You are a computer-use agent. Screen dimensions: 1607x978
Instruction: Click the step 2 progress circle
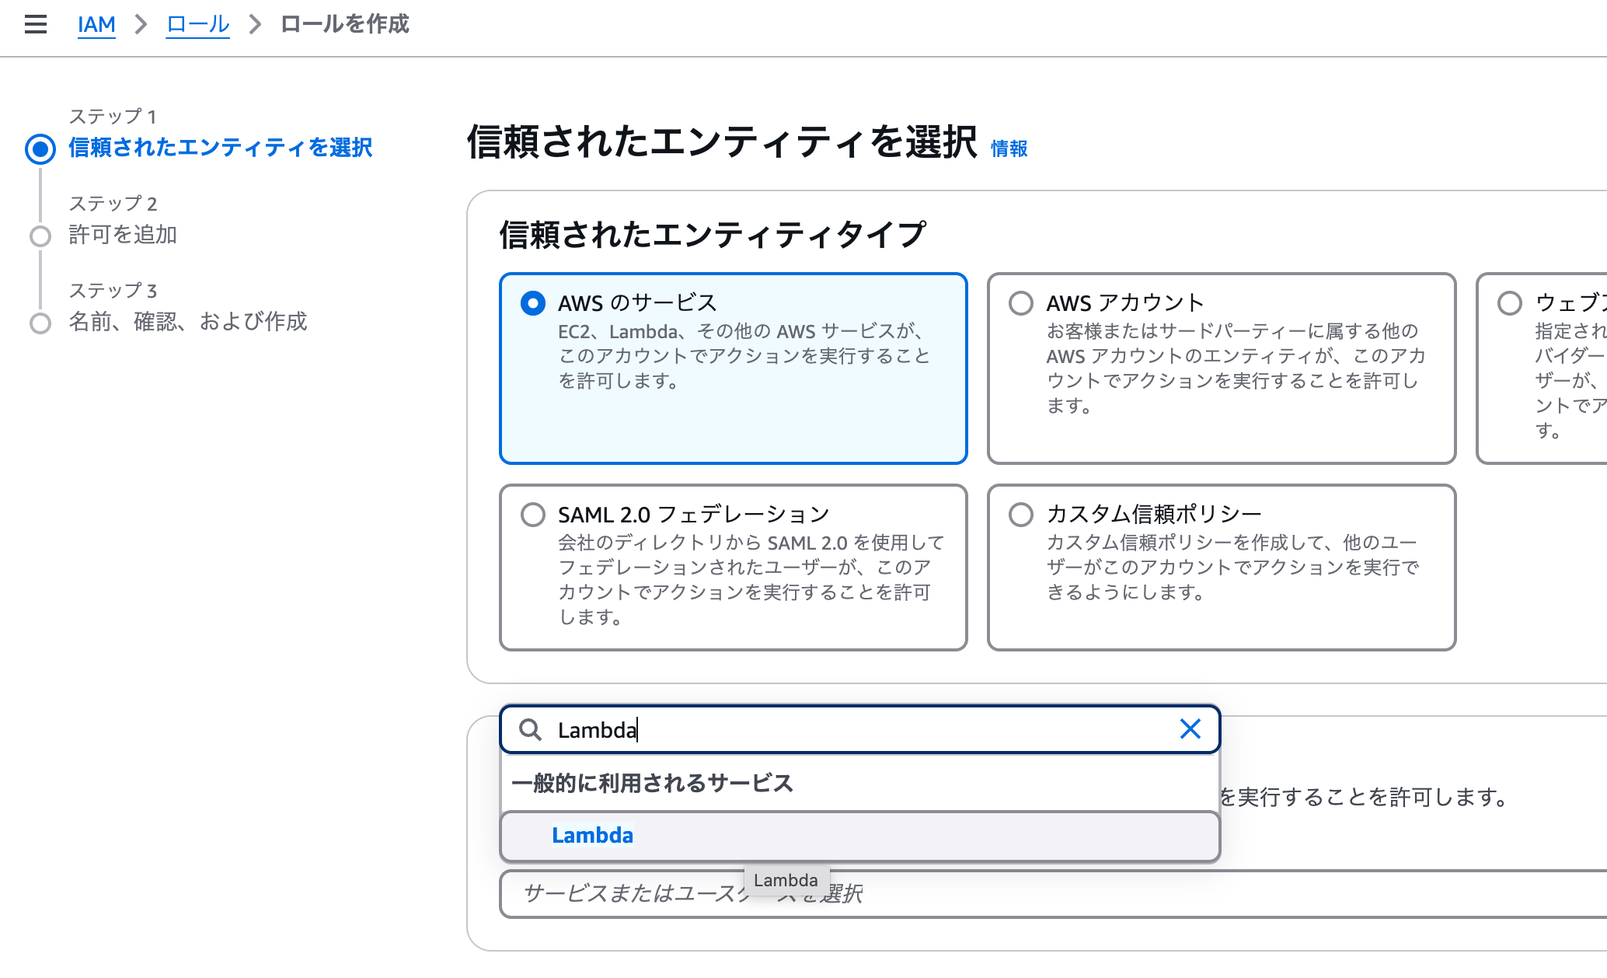click(39, 236)
